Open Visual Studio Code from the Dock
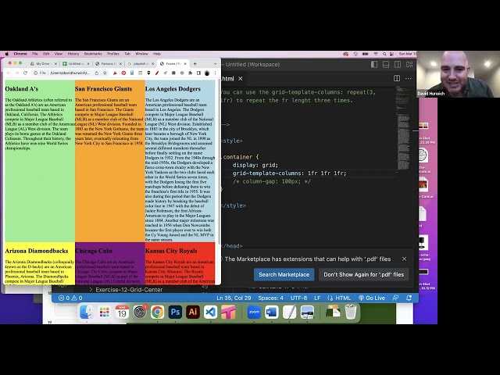 pyautogui.click(x=210, y=312)
